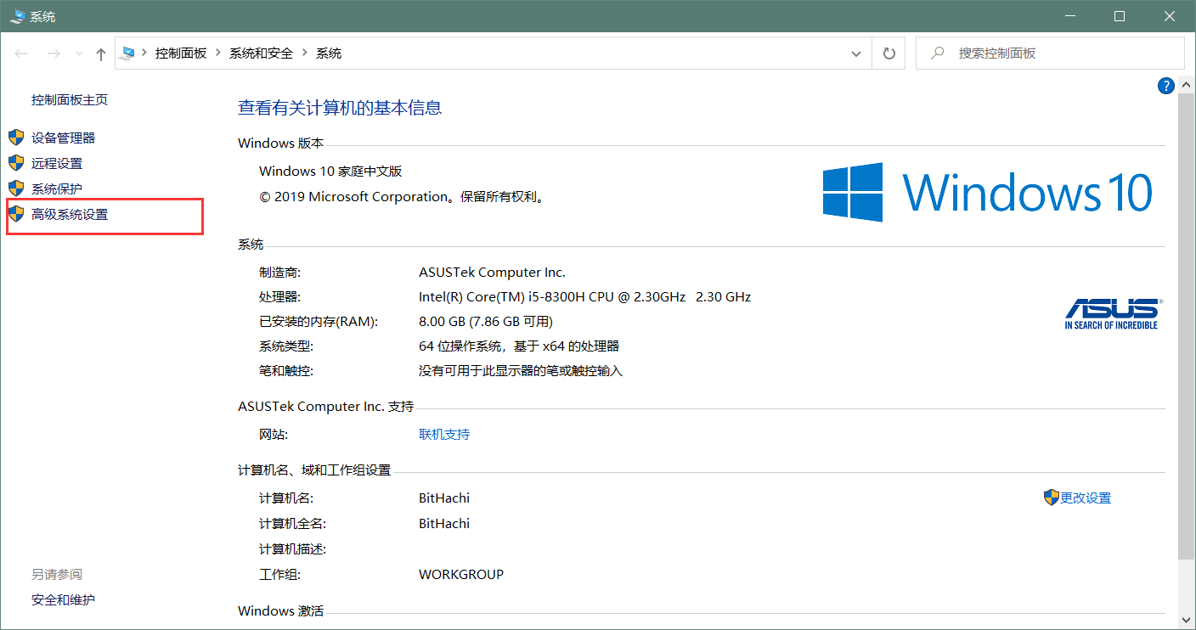1196x630 pixels.
Task: Click the 没有可用于此显示器的笔或触控输入 value
Action: 521,371
